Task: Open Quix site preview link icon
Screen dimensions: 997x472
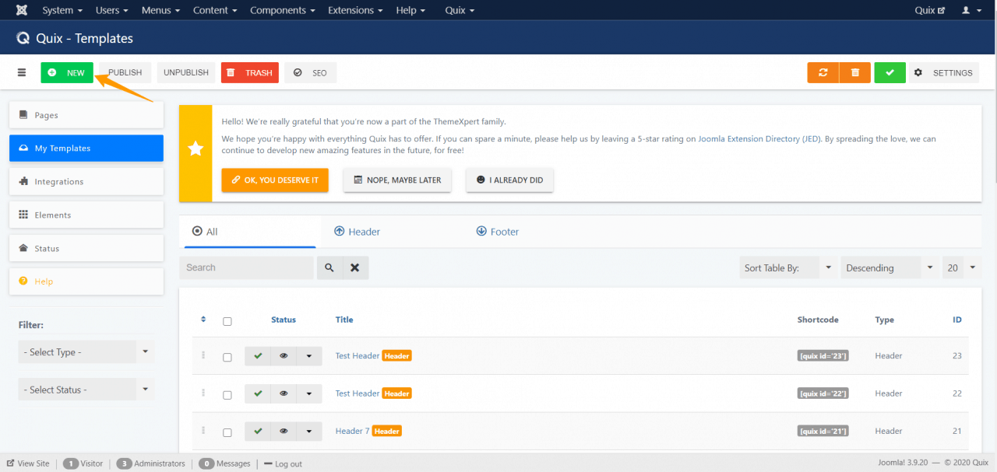Action: [930, 10]
